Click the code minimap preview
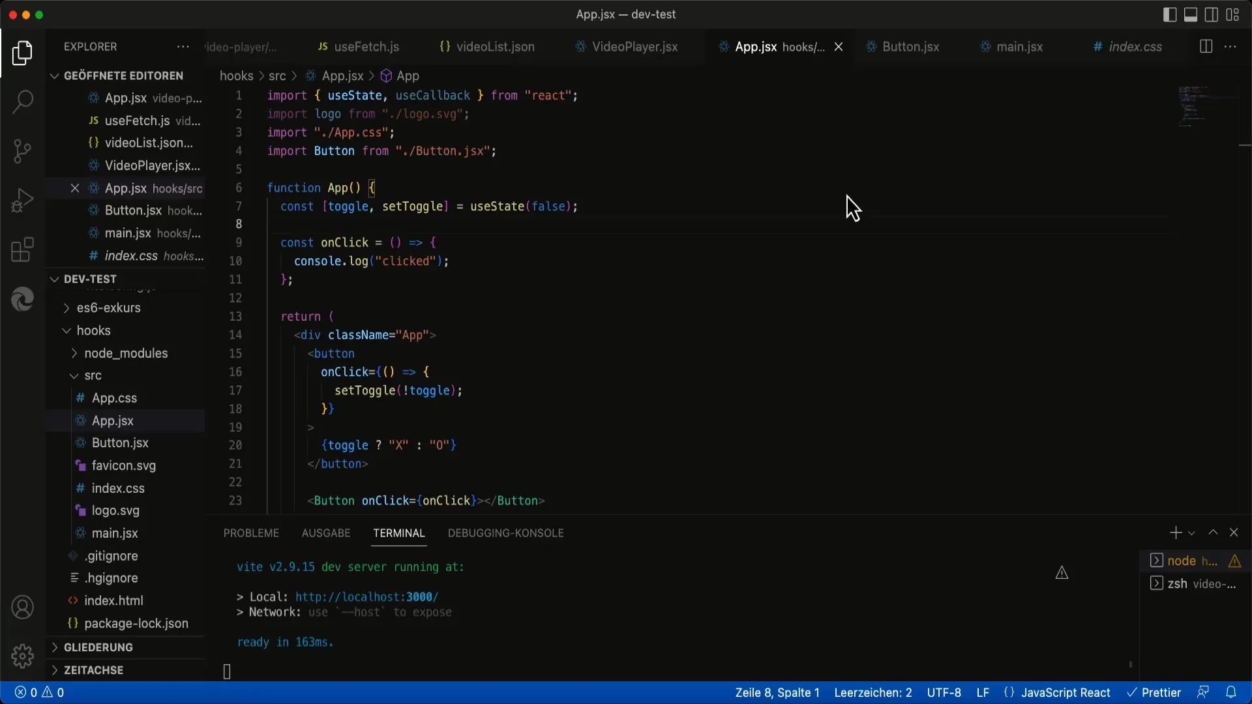Screen dimensions: 1252x704 [1206, 106]
